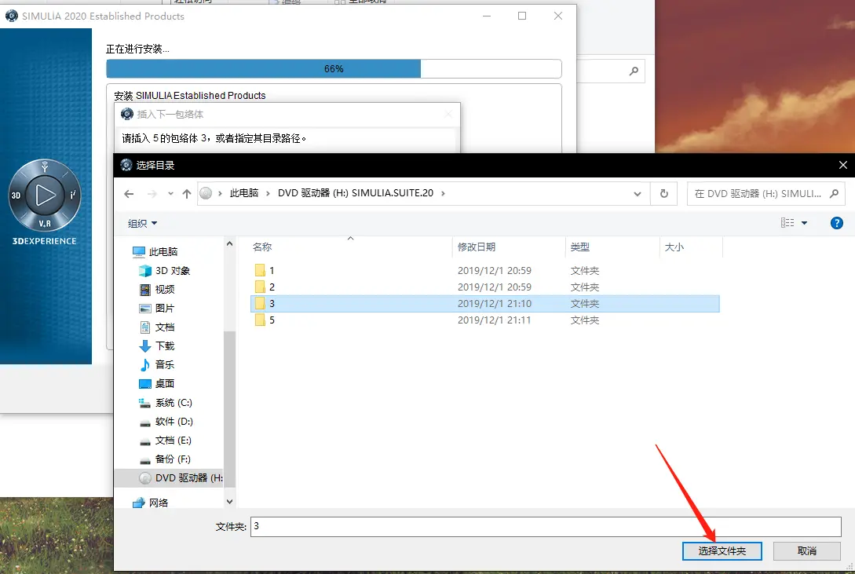Image resolution: width=855 pixels, height=574 pixels.
Task: Maximize the SIMULIA installer window
Action: point(522,16)
